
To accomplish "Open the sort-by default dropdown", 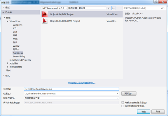I will point(92,8).
